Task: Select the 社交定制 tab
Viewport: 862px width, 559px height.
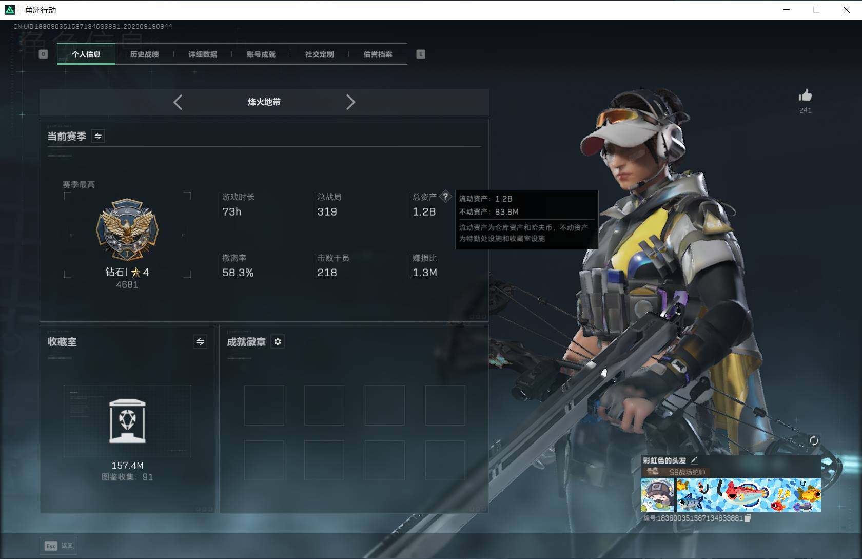Action: coord(319,54)
